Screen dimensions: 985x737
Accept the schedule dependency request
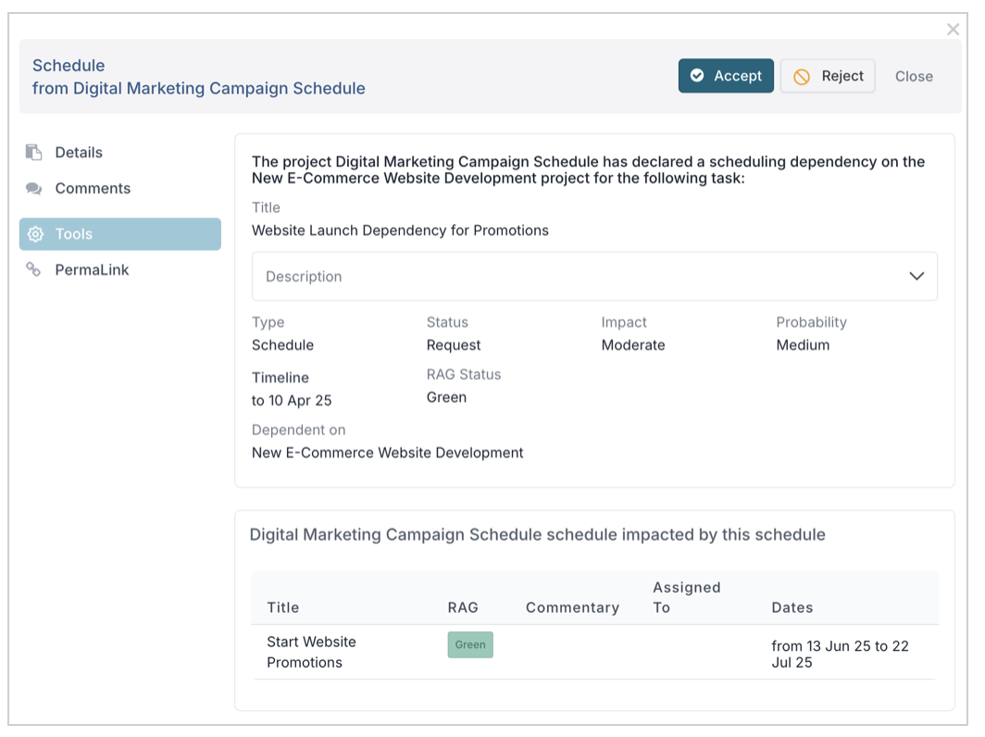(x=726, y=76)
